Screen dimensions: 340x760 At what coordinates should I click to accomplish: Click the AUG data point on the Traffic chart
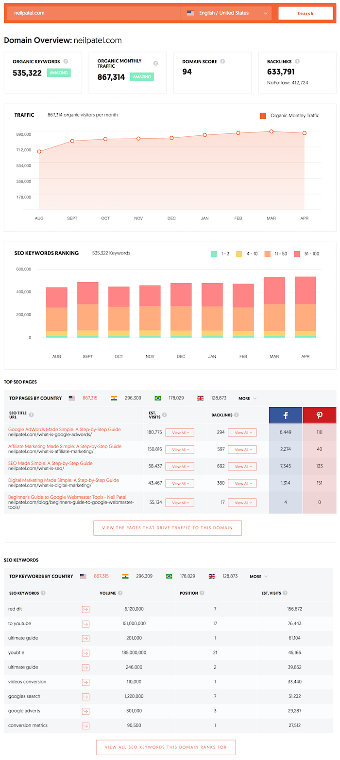[x=39, y=152]
